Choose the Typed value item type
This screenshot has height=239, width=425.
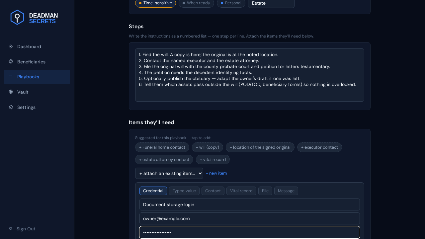[184, 191]
